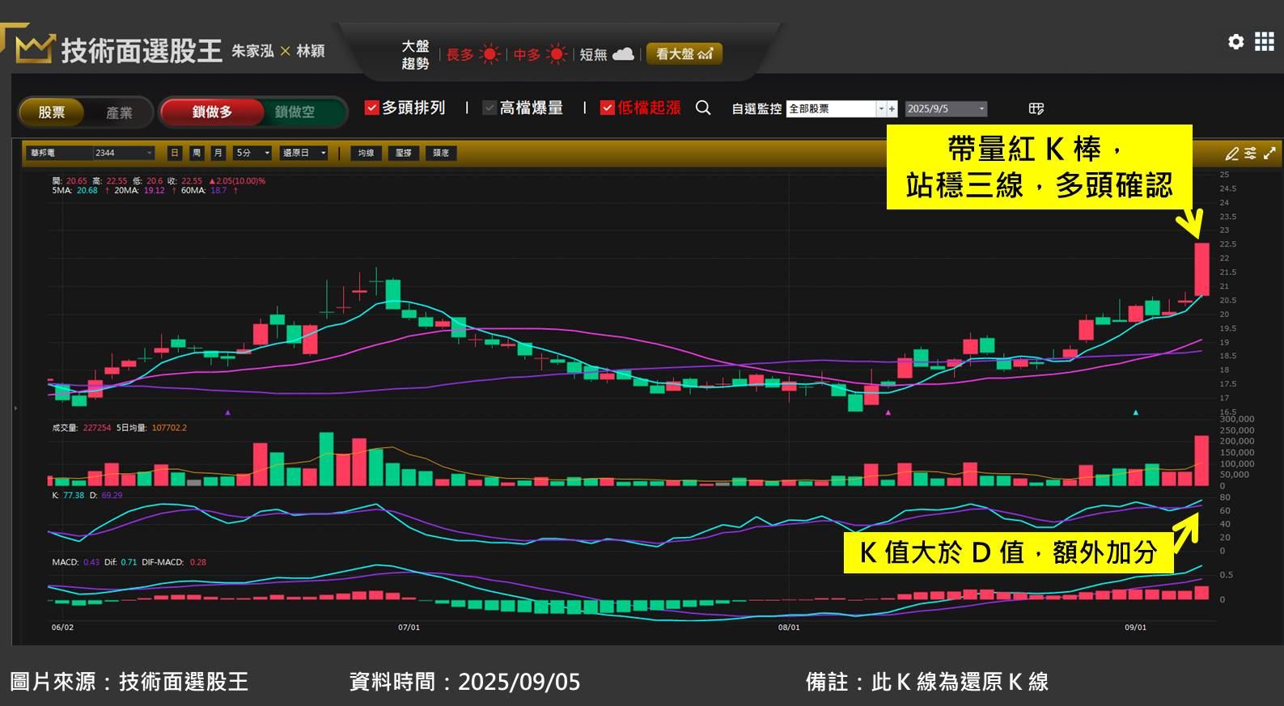Viewport: 1284px width, 706px height.
Task: Select the 周 weekly period button
Action: coord(196,153)
